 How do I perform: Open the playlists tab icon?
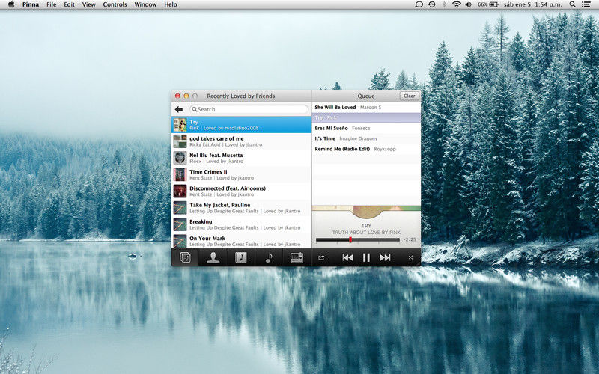185,257
